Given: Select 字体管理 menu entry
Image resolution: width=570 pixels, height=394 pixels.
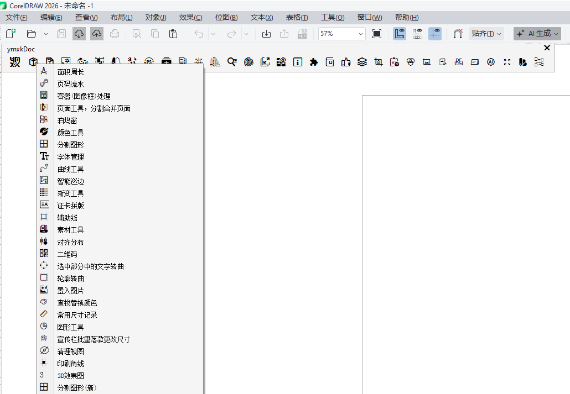Looking at the screenshot, I should [120, 157].
